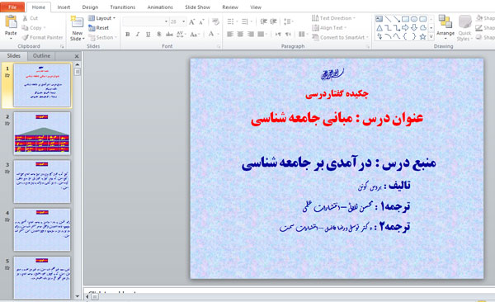Switch to the Animations tab
Screen dimensions: 495x302
160,7
